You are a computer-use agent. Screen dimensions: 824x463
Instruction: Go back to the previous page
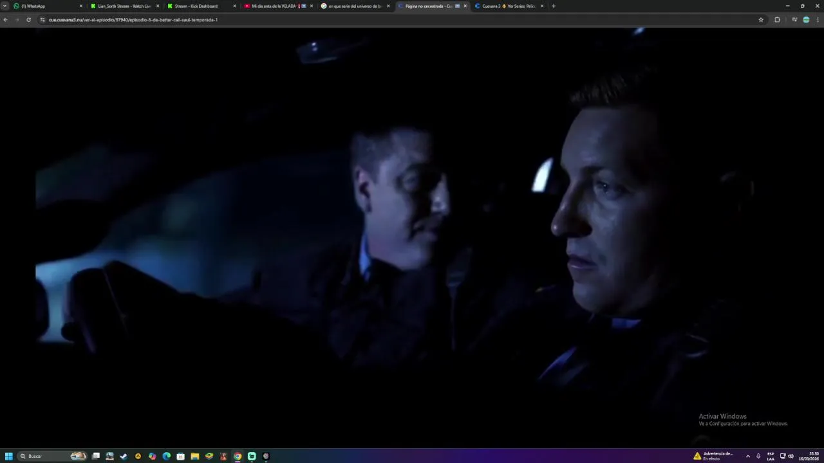coord(5,20)
